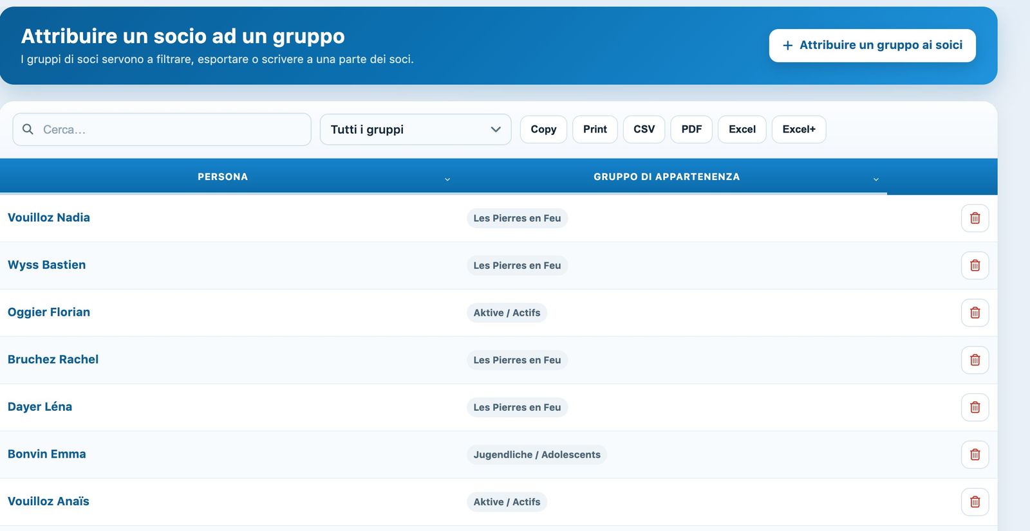The width and height of the screenshot is (1030, 531).
Task: Open Bonvin Emma's member link
Action: point(46,454)
